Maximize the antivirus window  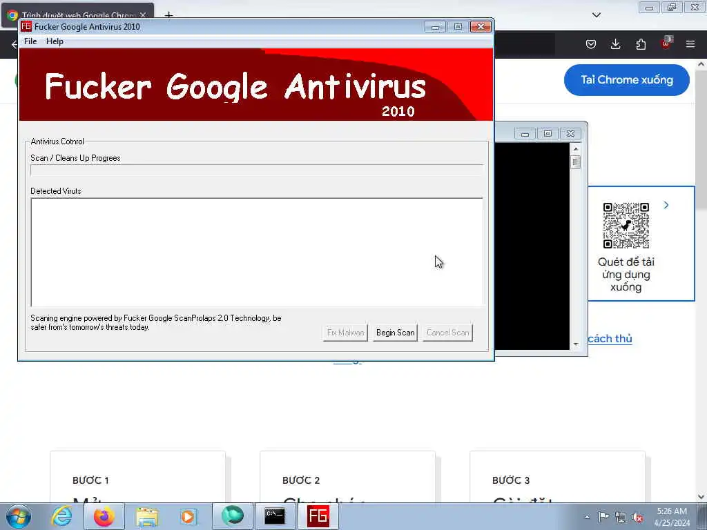458,27
